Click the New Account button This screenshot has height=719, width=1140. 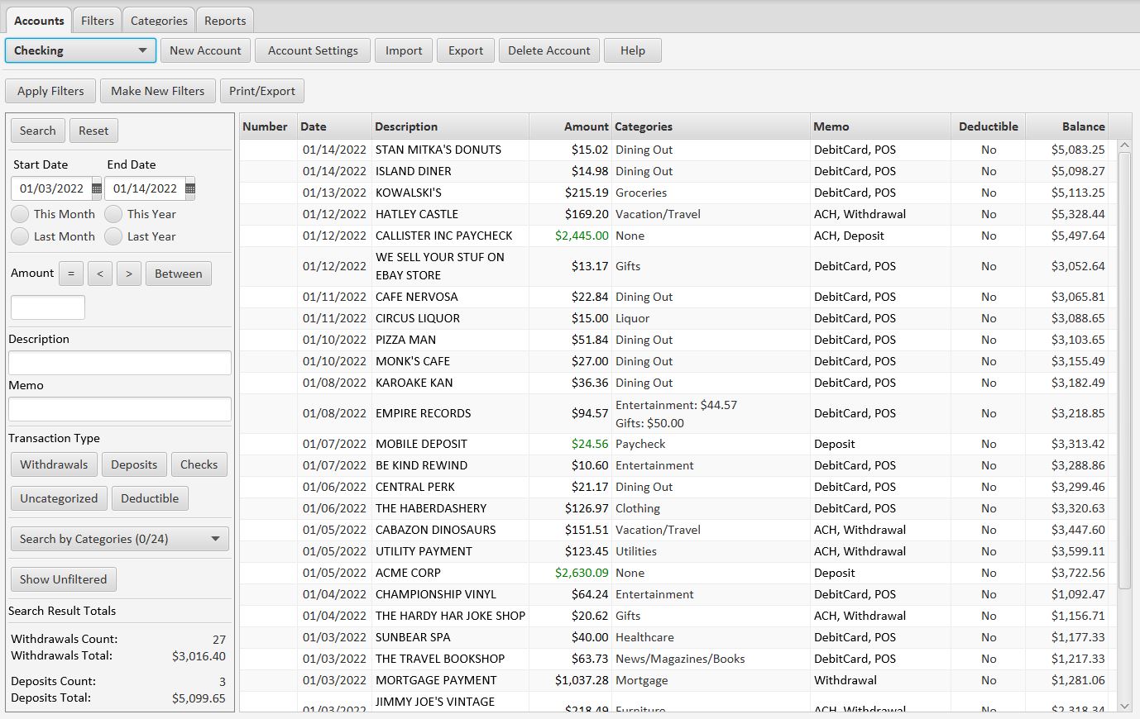point(205,50)
